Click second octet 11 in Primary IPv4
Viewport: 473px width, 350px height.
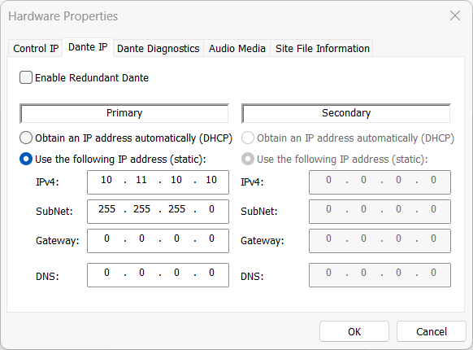141,180
